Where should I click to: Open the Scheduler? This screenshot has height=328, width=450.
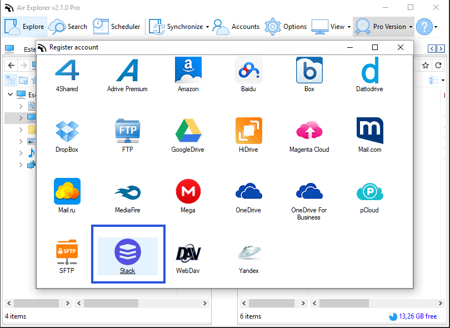pos(117,27)
